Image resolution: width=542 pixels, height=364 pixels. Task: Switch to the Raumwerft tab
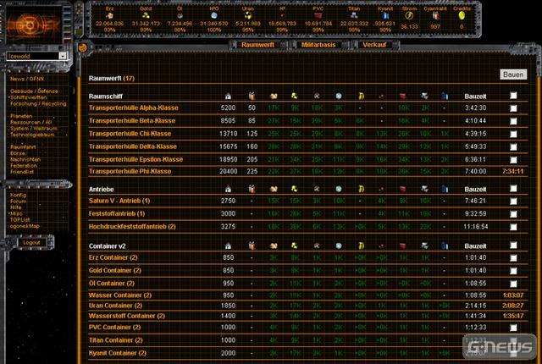click(x=257, y=45)
